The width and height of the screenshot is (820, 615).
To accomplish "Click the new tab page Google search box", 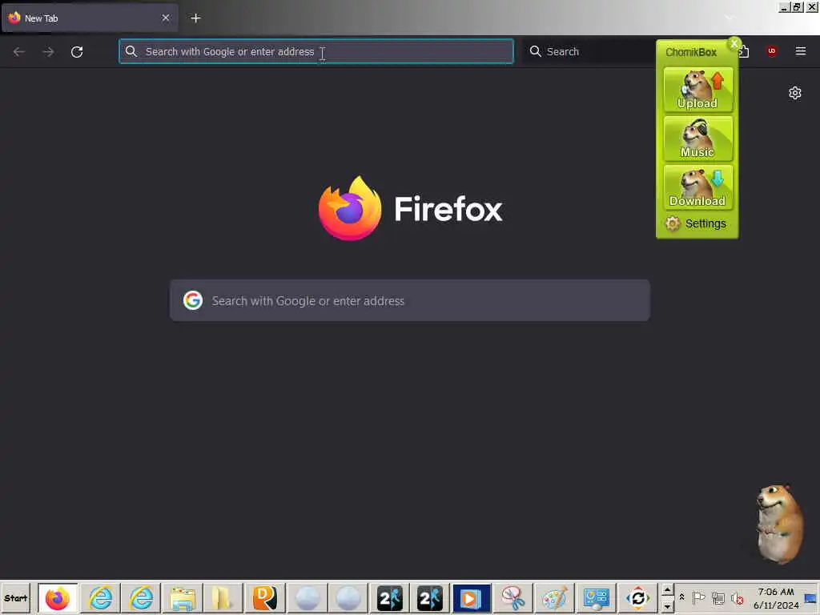I will click(x=410, y=301).
